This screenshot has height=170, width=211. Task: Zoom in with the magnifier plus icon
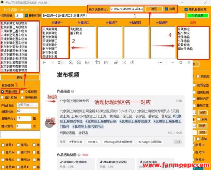(71, 63)
